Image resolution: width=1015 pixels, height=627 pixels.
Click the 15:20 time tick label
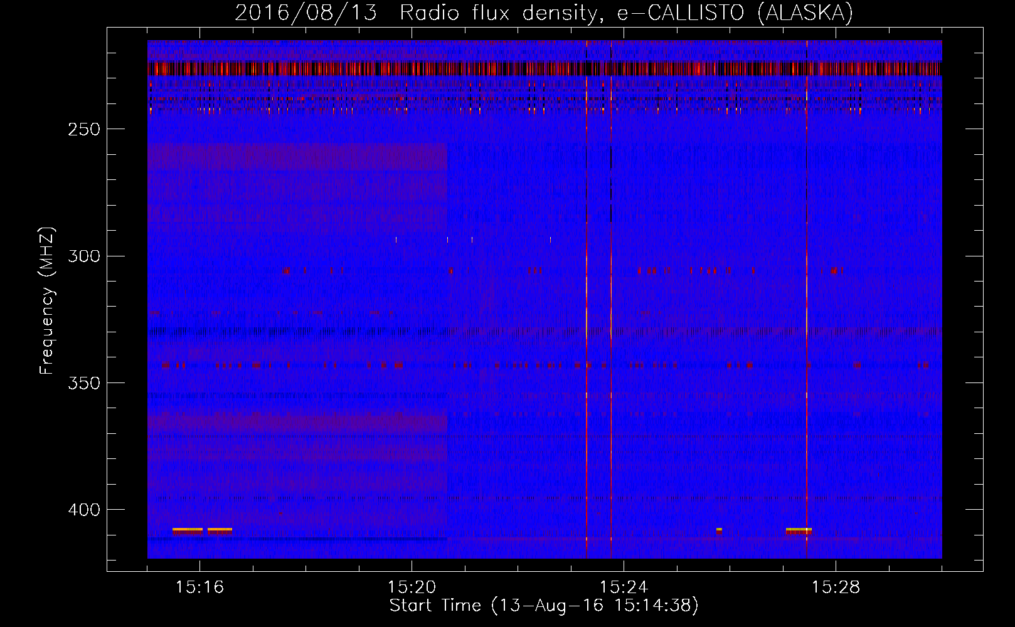coord(412,587)
